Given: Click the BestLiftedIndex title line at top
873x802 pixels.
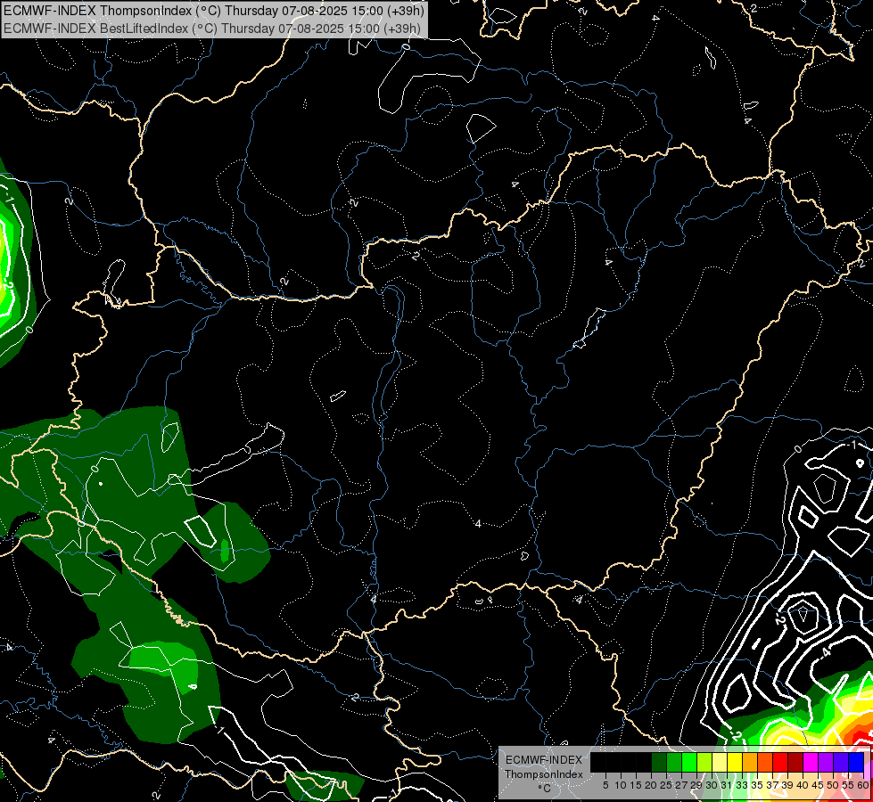Looking at the screenshot, I should [x=212, y=29].
